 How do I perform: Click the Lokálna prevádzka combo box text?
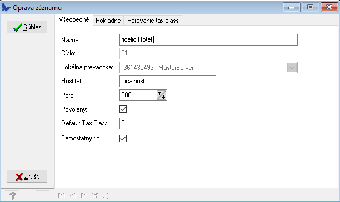coord(158,68)
